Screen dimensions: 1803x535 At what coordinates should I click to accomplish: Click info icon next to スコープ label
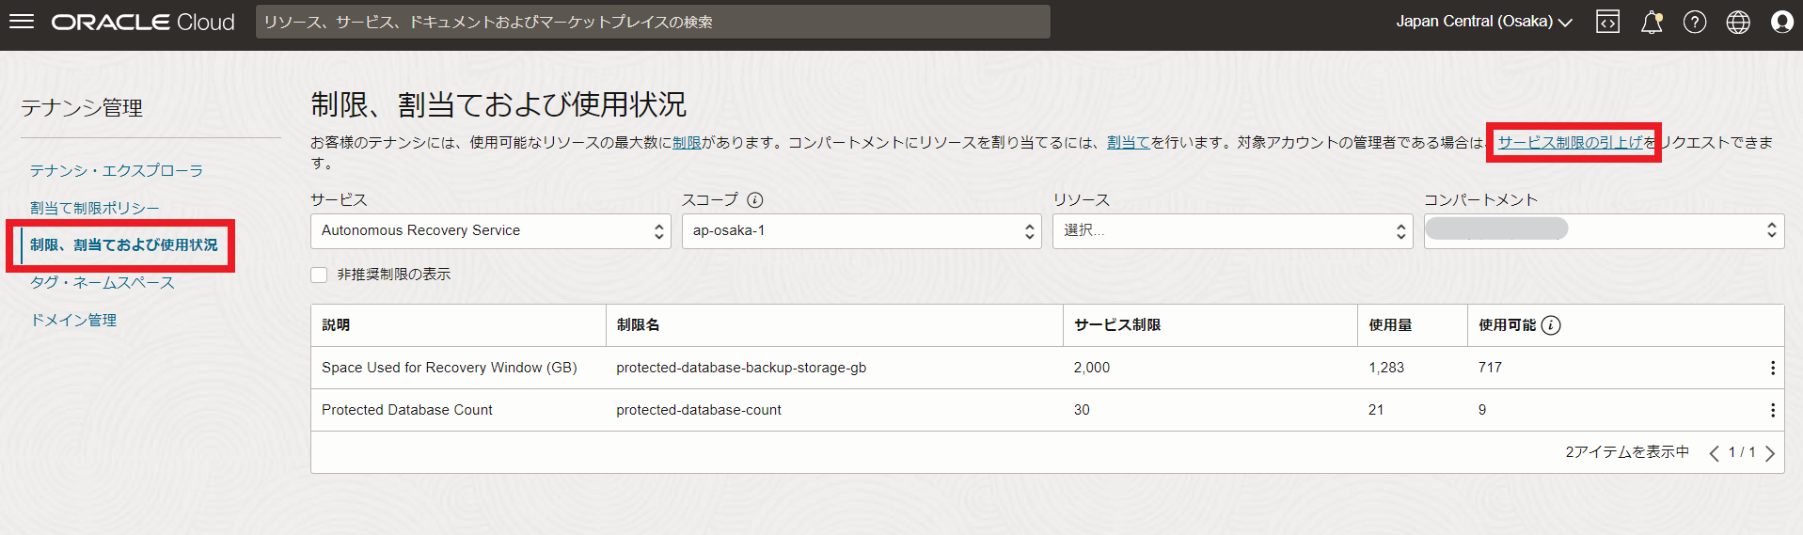tap(754, 199)
